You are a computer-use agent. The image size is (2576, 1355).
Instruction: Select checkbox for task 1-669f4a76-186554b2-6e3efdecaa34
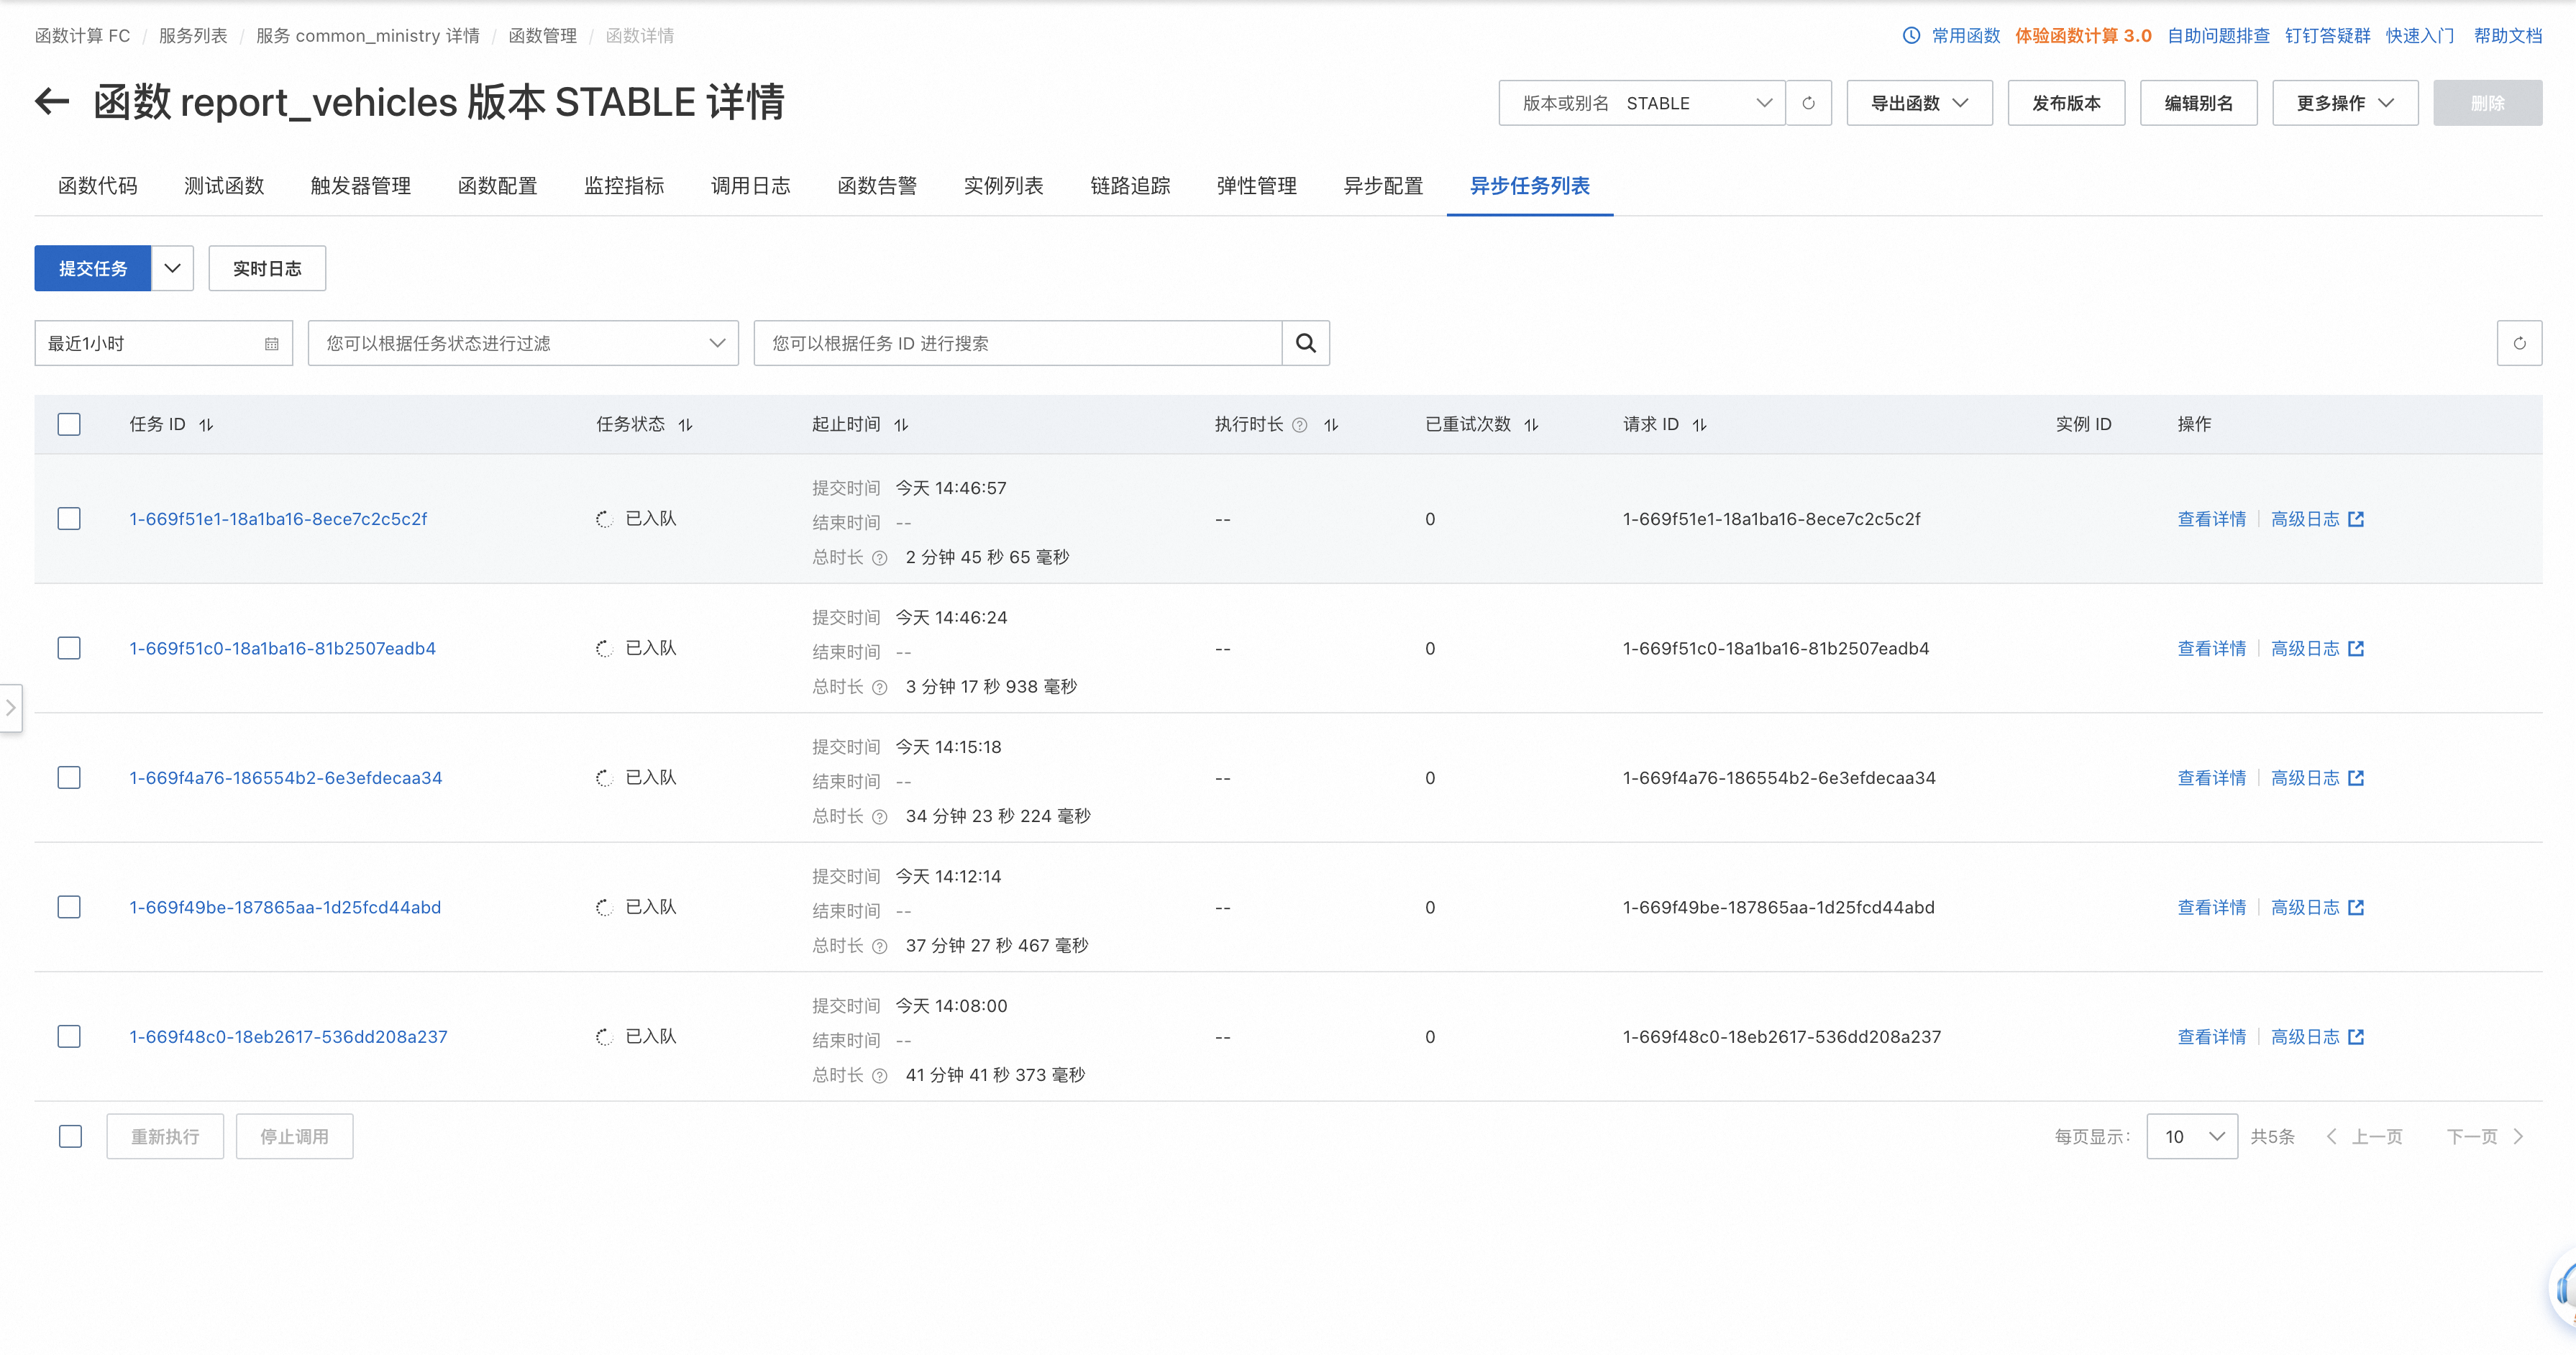tap(69, 778)
